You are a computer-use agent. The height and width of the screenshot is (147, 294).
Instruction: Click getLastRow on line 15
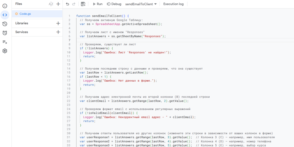pos(134,72)
